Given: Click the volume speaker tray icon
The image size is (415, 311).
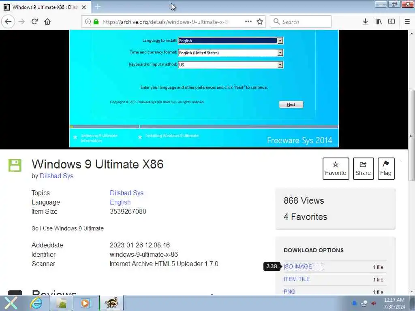Looking at the screenshot, I should tap(374, 303).
